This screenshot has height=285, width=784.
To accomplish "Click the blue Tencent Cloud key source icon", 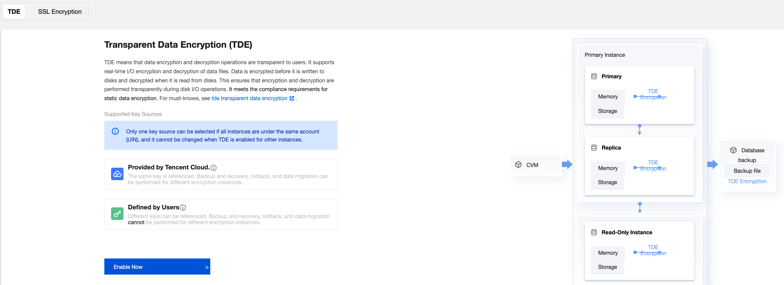I will 117,174.
